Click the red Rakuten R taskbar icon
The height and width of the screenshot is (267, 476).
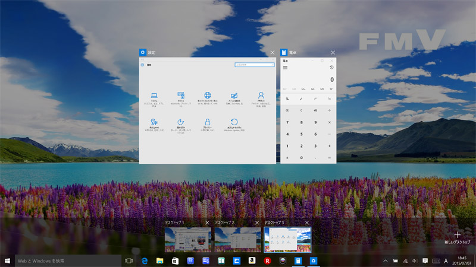click(268, 261)
